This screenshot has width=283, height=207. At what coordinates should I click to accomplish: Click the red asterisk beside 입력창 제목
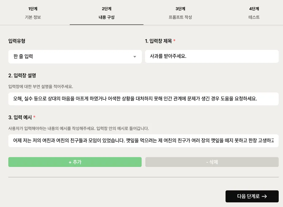pos(175,41)
